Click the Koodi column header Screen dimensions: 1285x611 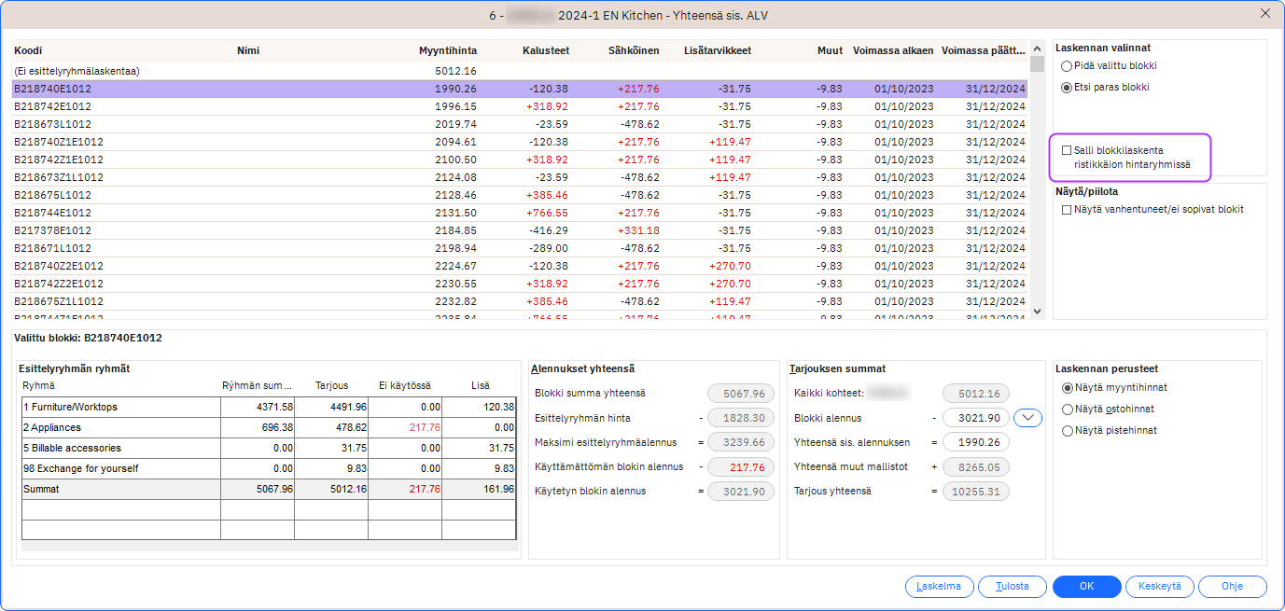29,50
